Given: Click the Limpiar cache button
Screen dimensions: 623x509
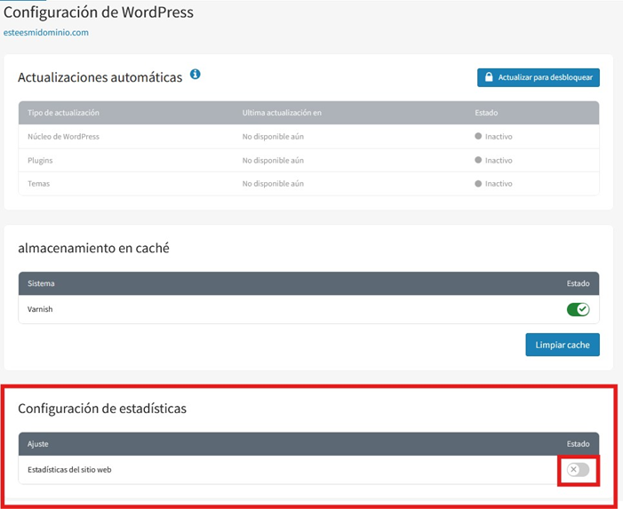Looking at the screenshot, I should point(563,345).
